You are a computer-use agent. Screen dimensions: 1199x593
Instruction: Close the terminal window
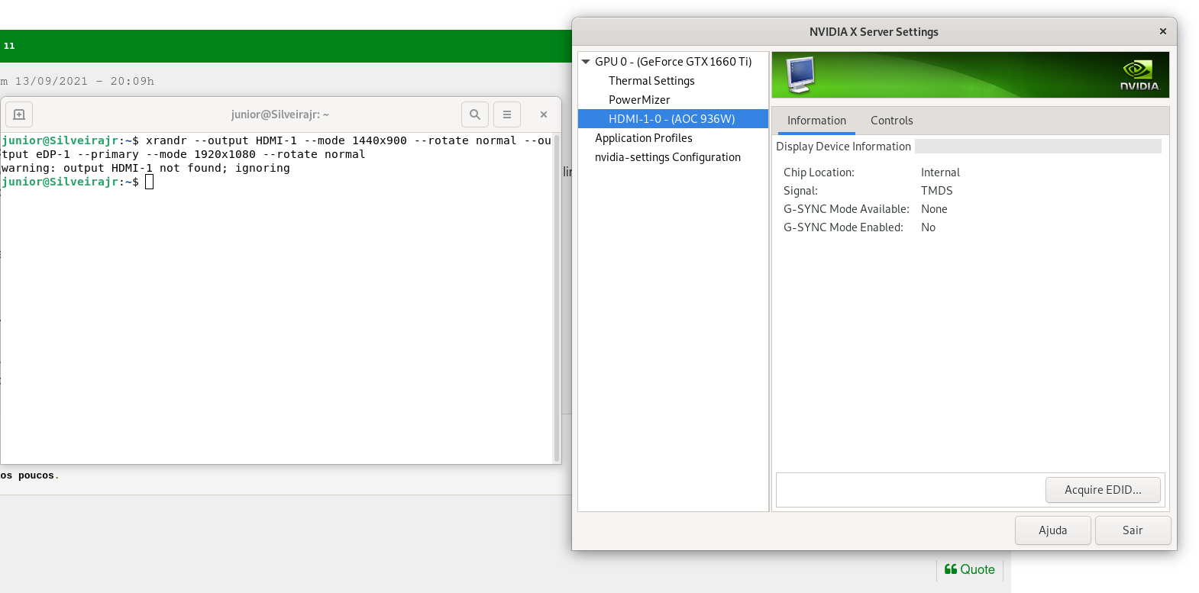pos(544,114)
